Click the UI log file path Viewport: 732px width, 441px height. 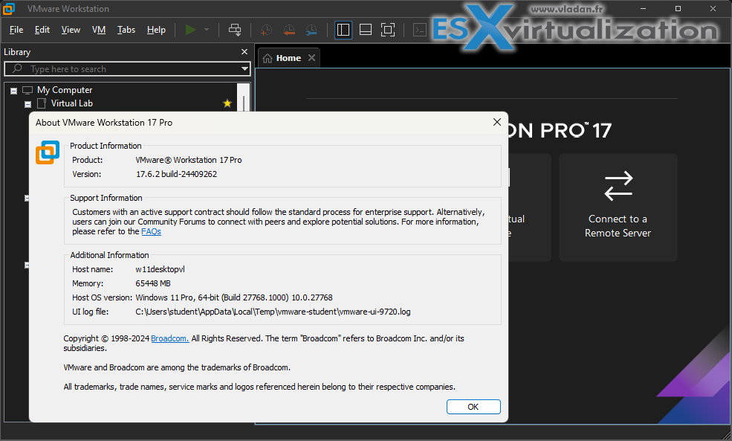pos(273,312)
